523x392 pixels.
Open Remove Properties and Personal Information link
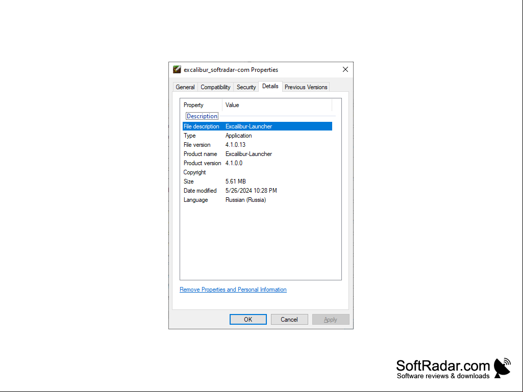click(233, 290)
